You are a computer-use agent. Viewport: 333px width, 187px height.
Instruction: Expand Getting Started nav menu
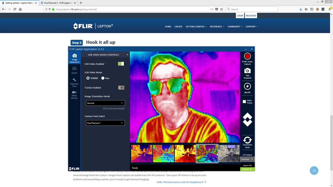coord(196,26)
